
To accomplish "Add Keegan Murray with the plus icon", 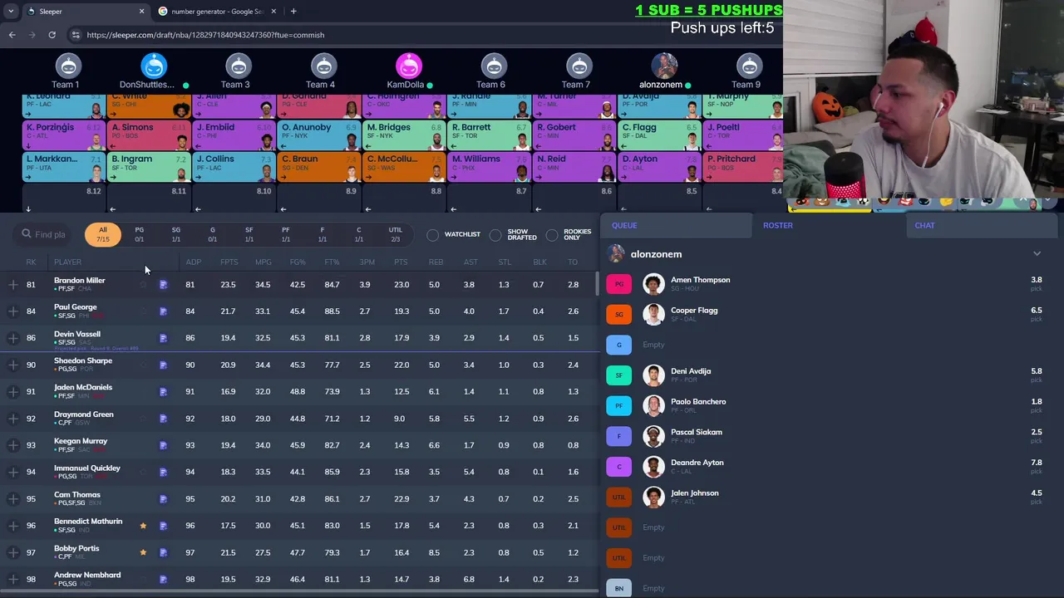I will click(13, 445).
